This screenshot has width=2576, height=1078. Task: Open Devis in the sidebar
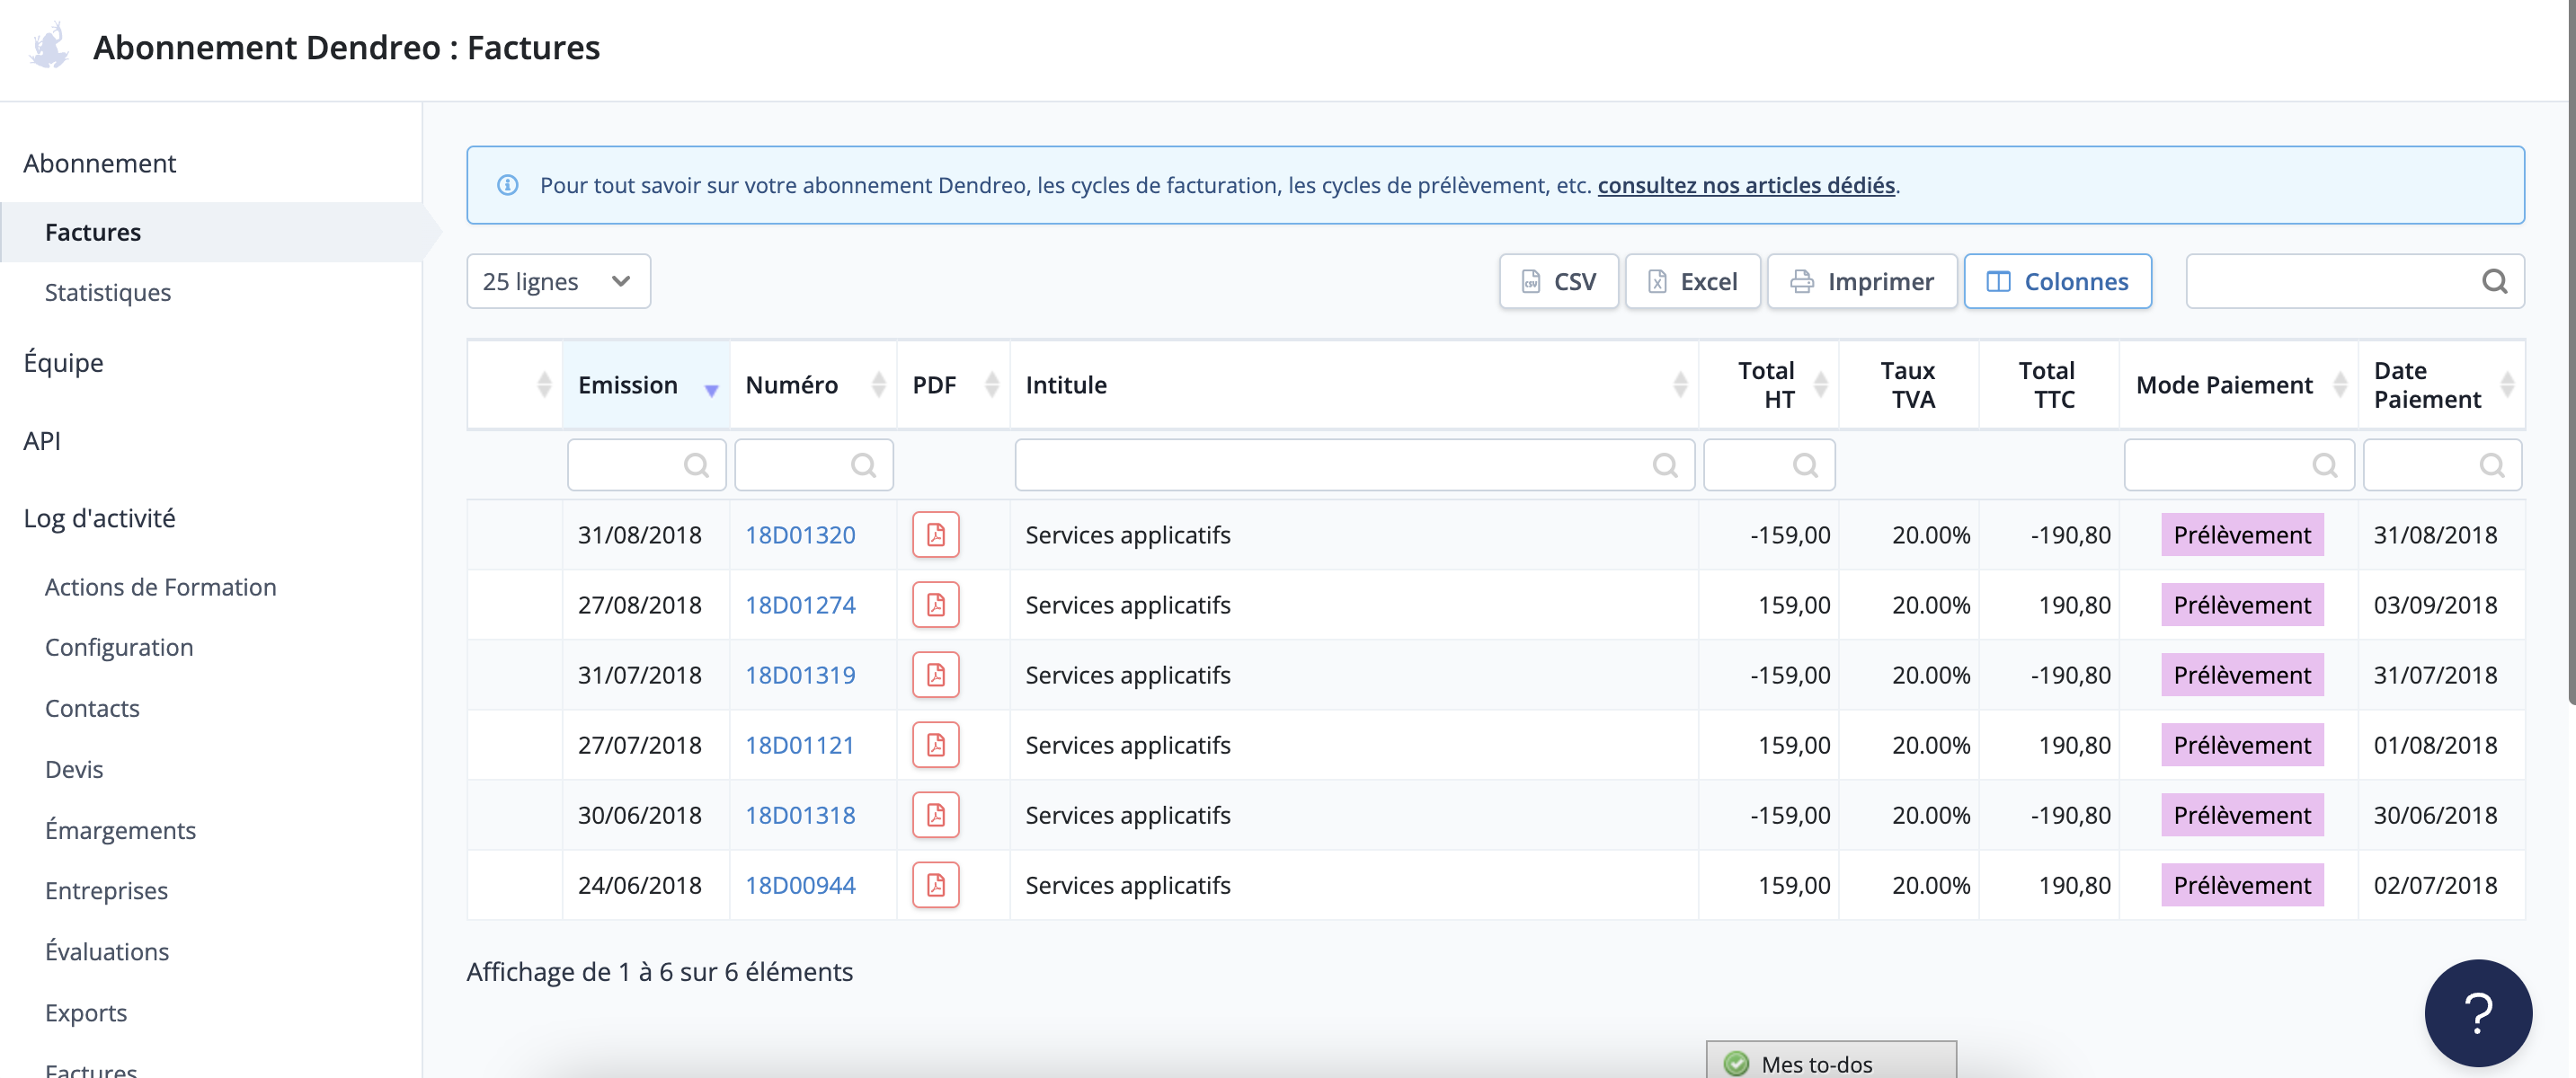point(74,768)
